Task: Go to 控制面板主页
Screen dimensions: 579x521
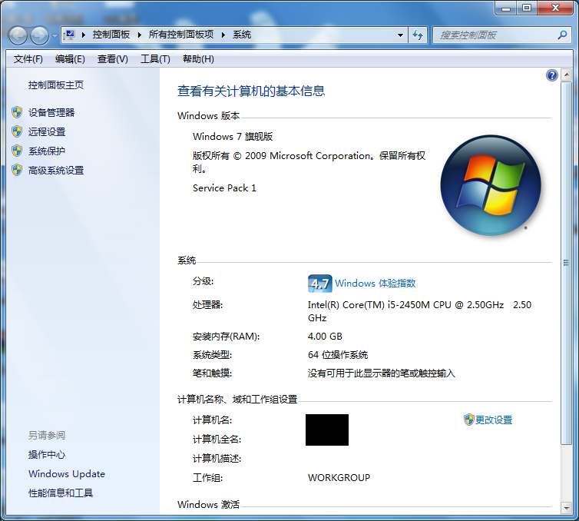Action: pyautogui.click(x=56, y=85)
